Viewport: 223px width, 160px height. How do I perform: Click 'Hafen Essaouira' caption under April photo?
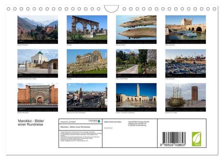click(170, 45)
